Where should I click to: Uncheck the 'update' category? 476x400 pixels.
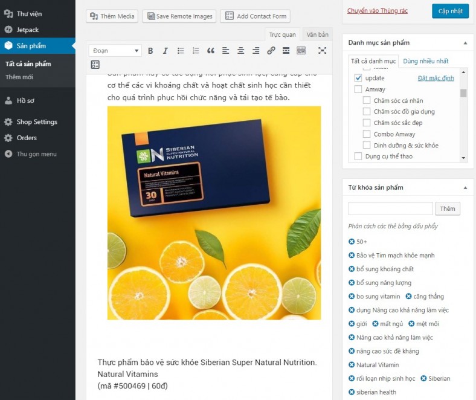[x=358, y=79]
